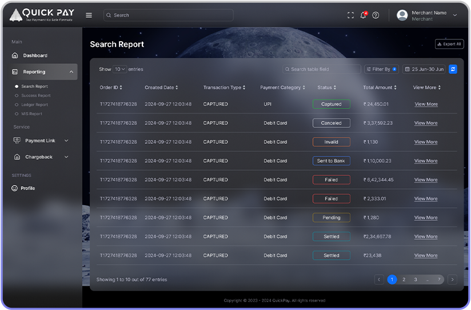Click the Reporting sidebar icon
Screen dimensions: 471x310
[x=15, y=72]
